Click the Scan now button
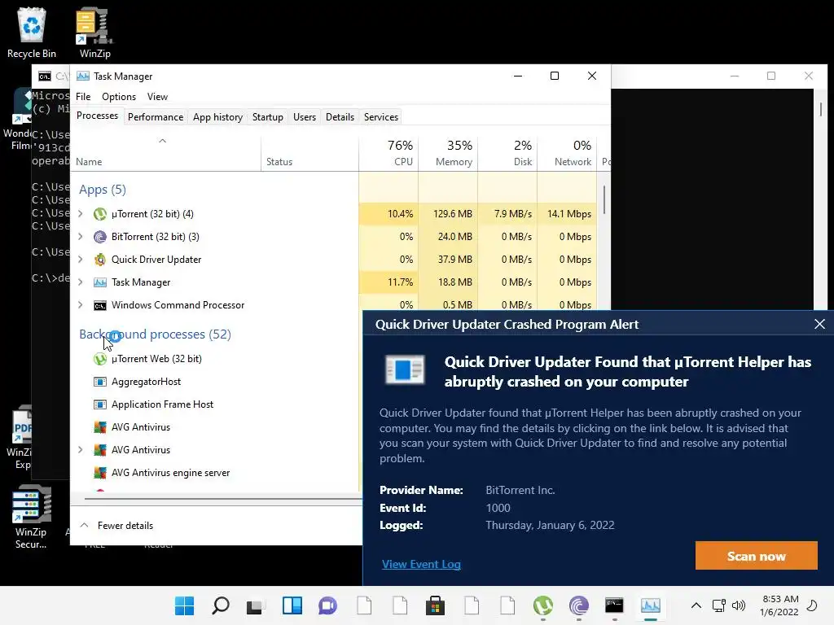Screen dimensions: 834x625 (756, 556)
